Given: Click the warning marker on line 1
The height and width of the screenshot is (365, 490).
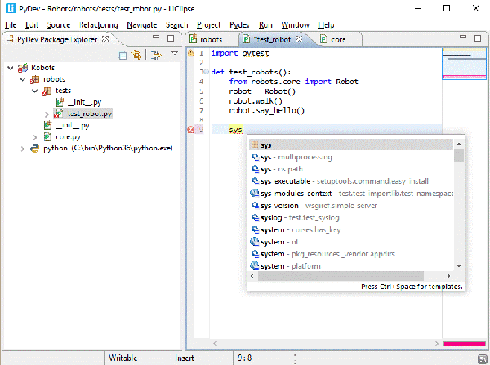Looking at the screenshot, I should [191, 53].
